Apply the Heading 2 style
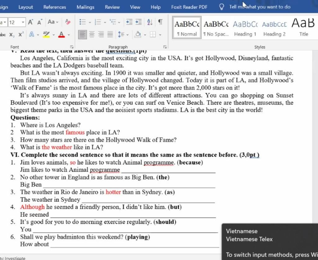 pyautogui.click(x=275, y=28)
